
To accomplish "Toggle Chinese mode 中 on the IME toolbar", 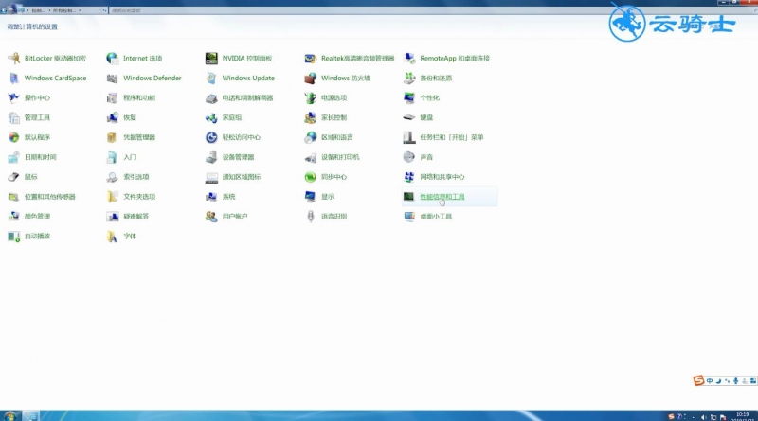I will click(710, 381).
